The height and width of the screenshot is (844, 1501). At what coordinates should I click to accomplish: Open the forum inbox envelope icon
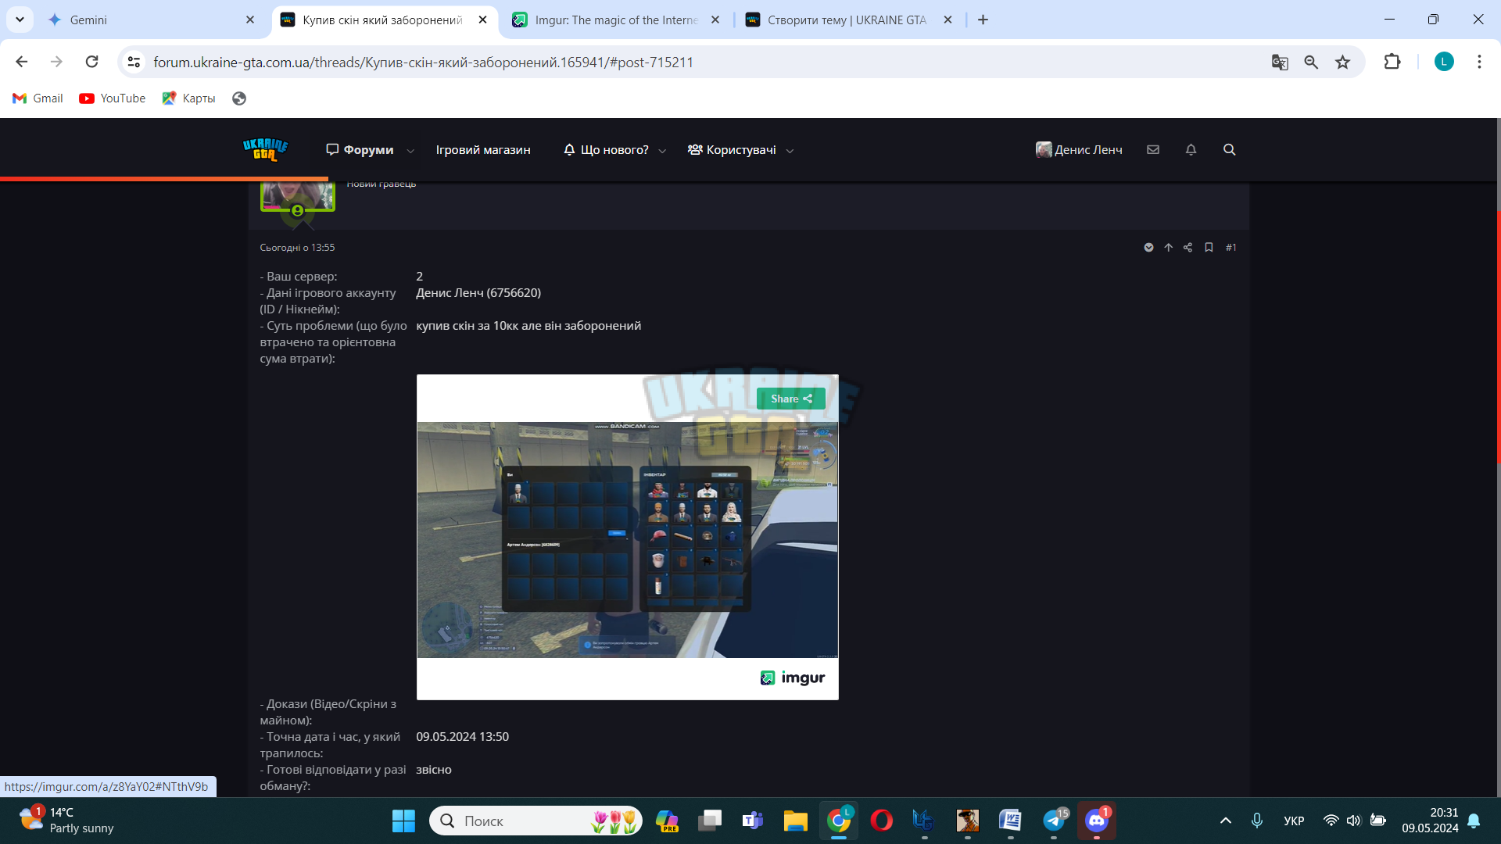(x=1153, y=149)
